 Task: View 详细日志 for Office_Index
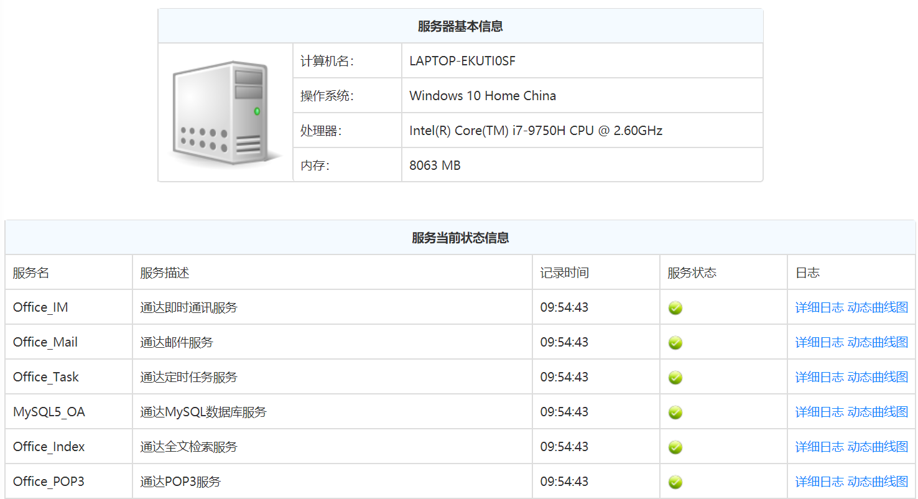819,447
